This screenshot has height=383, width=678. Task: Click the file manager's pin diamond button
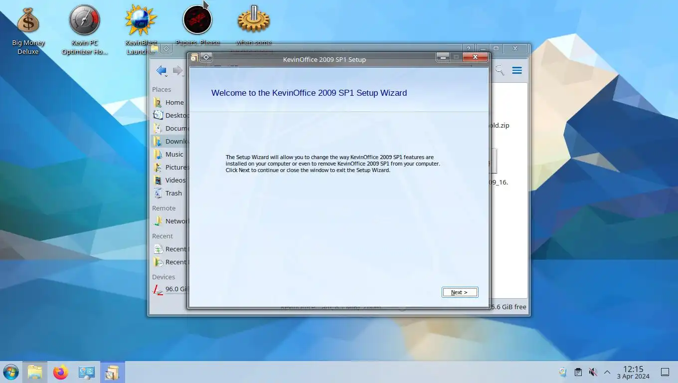point(167,48)
